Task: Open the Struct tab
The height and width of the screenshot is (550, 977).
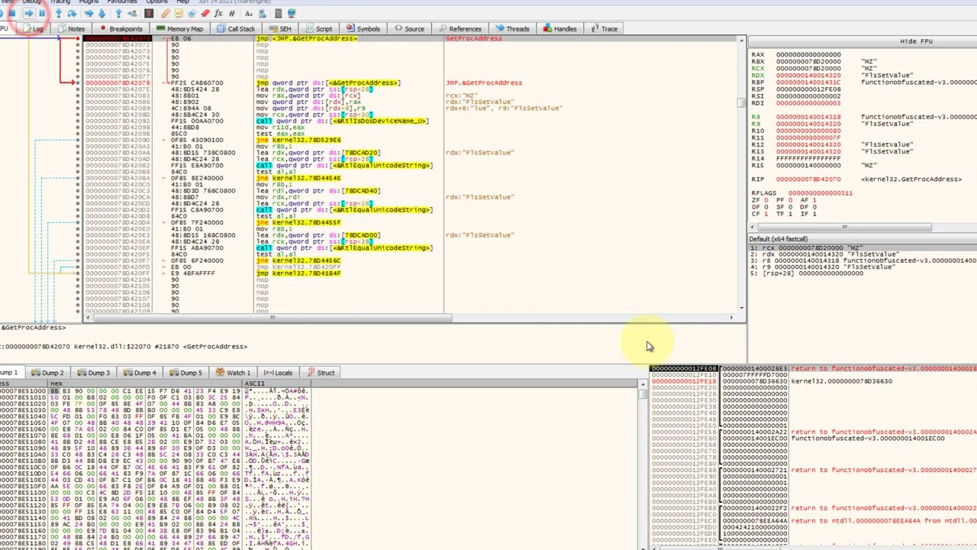Action: (x=321, y=373)
